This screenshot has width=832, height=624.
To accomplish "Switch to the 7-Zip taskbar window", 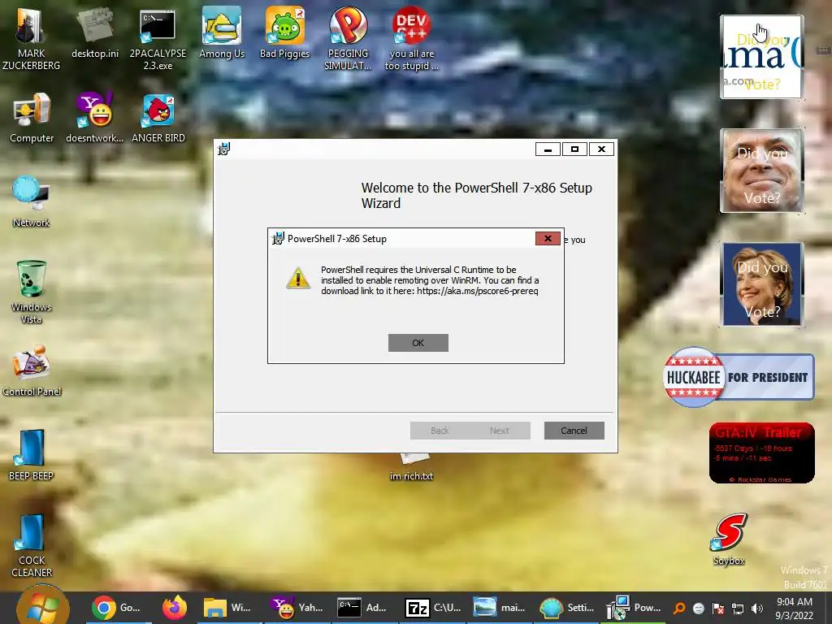I will [x=433, y=608].
